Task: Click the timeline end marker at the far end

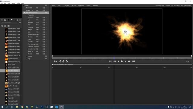Action: (191, 56)
